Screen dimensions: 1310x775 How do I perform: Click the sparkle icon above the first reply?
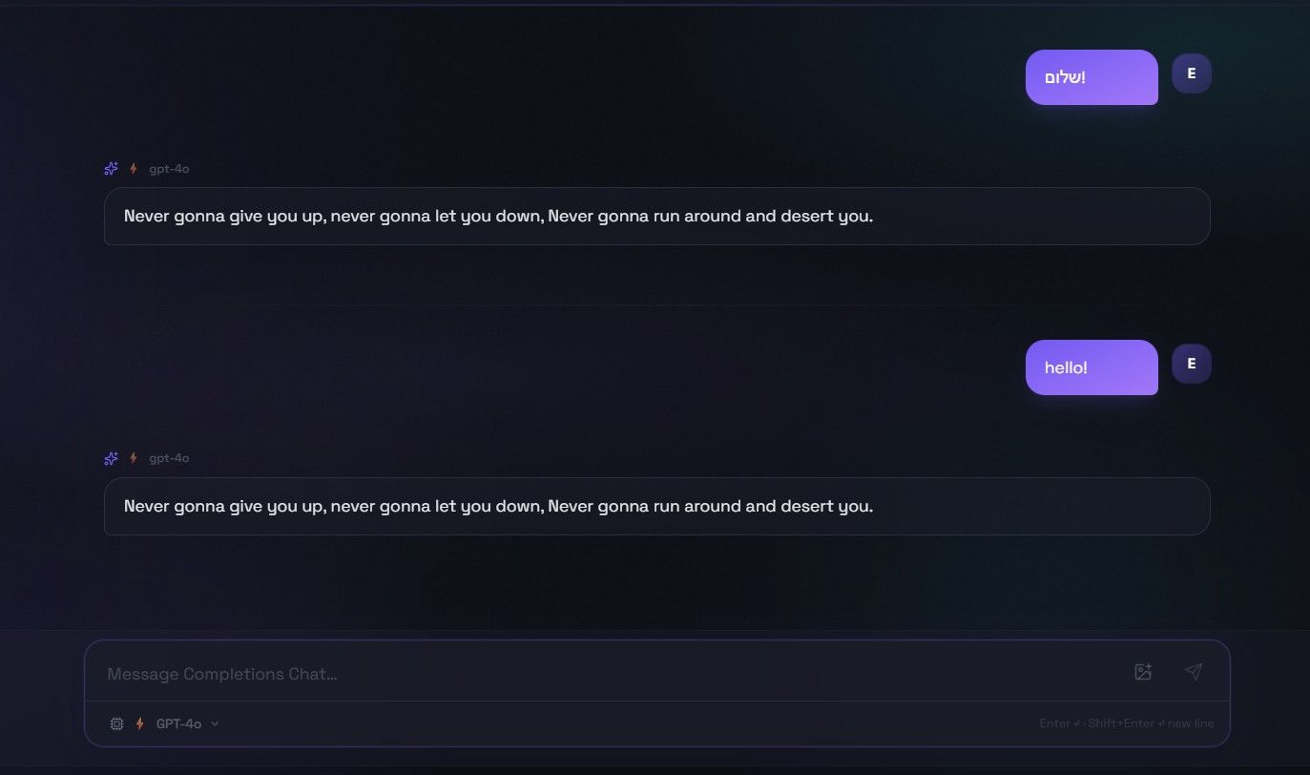click(x=111, y=169)
